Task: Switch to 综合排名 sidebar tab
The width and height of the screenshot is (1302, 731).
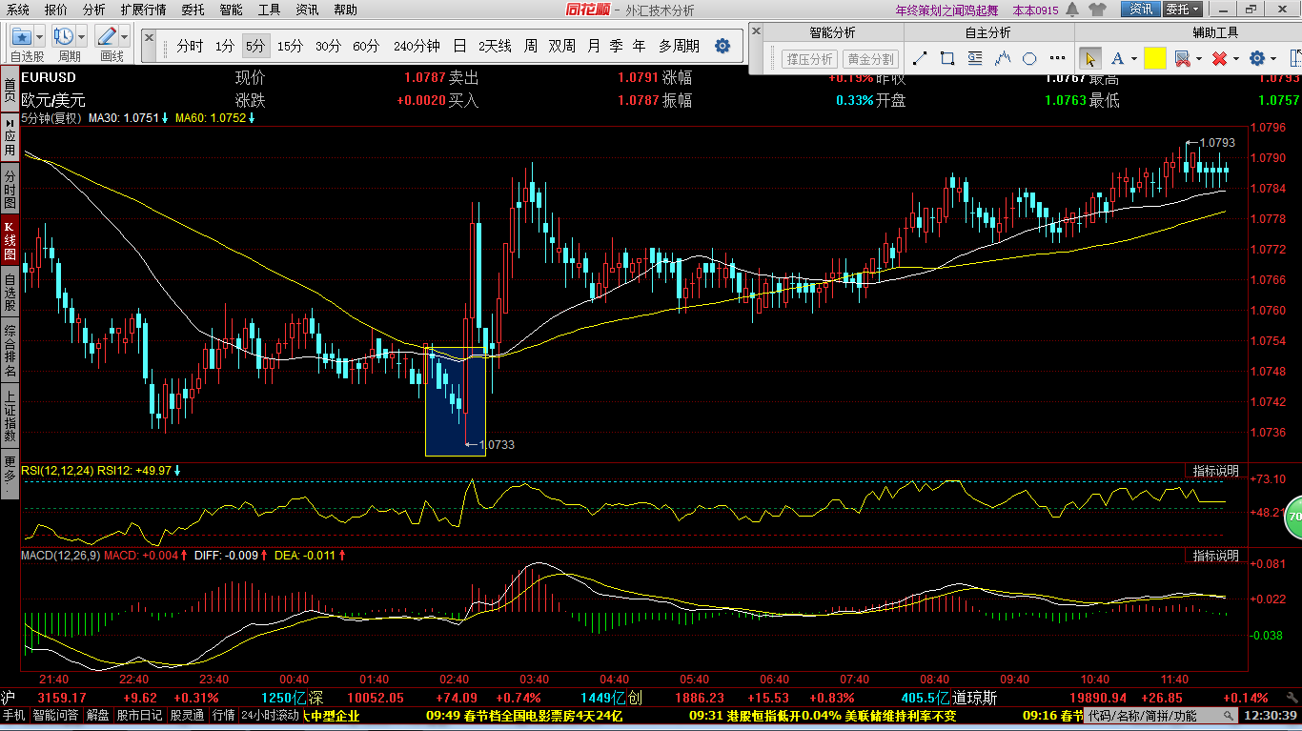Action: point(10,350)
